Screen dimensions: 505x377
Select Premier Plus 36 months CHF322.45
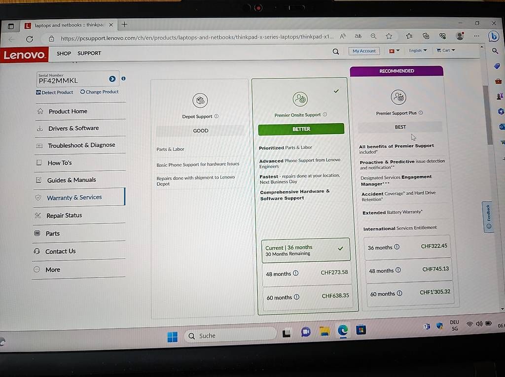407,247
